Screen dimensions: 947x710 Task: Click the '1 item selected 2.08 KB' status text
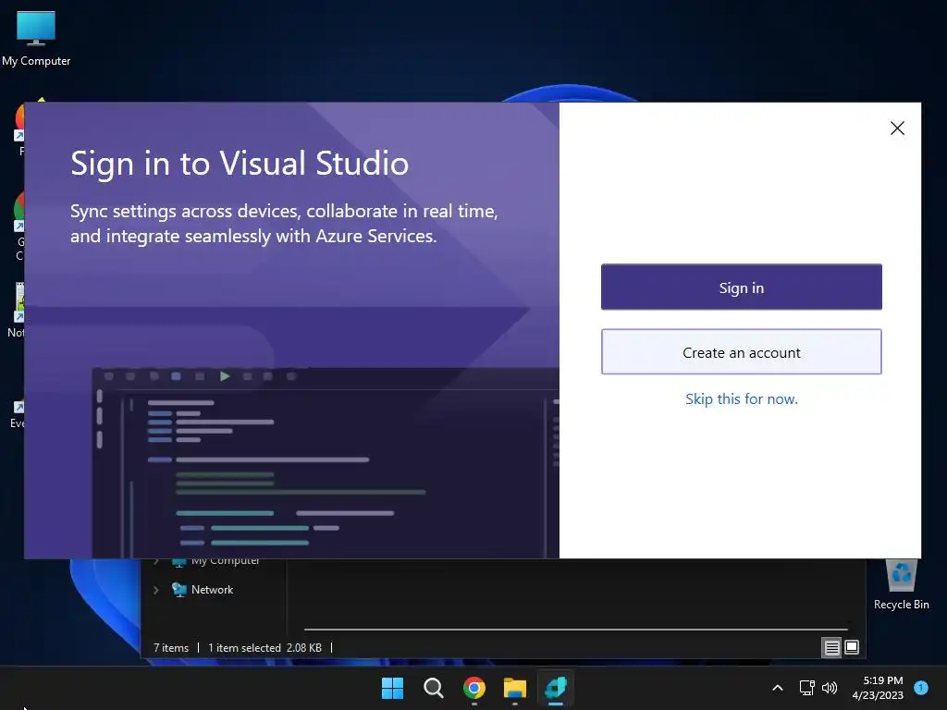(264, 648)
